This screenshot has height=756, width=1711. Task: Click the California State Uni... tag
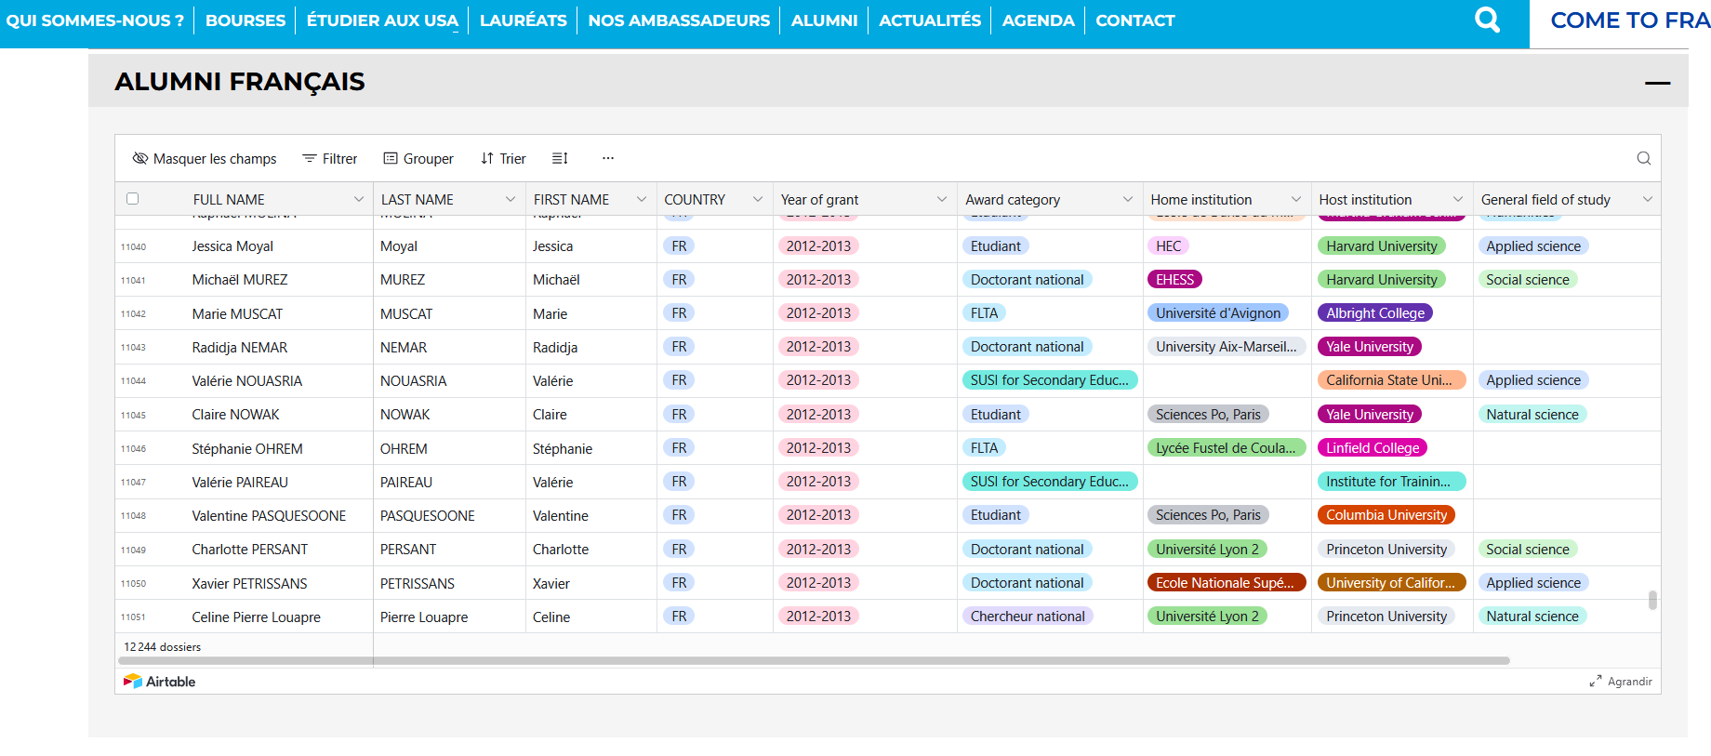pos(1391,380)
